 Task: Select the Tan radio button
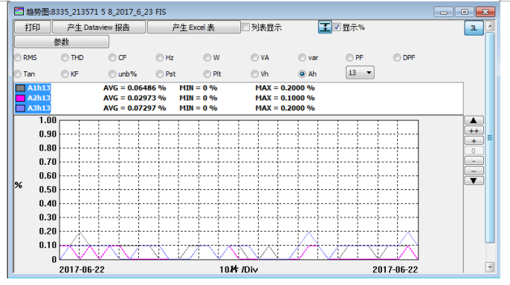click(18, 74)
